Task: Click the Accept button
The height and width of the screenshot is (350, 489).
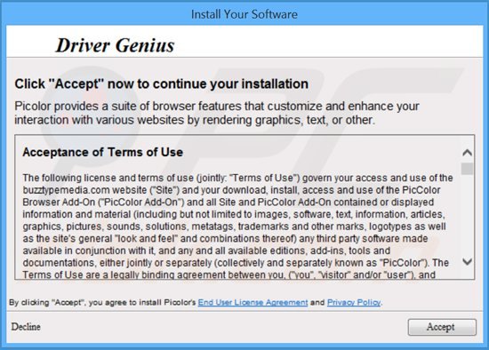Action: click(x=442, y=327)
